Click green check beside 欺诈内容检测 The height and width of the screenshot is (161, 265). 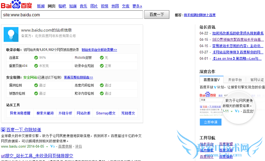(x=102, y=93)
